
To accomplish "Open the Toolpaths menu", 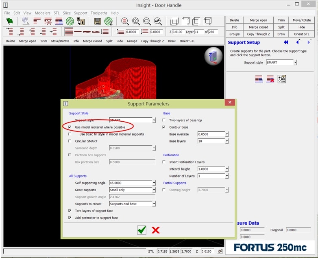I will pos(99,13).
